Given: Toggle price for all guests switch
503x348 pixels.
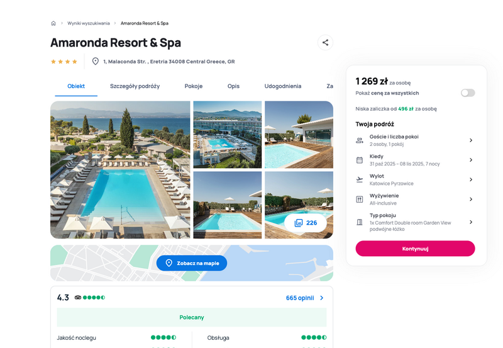Looking at the screenshot, I should point(468,93).
